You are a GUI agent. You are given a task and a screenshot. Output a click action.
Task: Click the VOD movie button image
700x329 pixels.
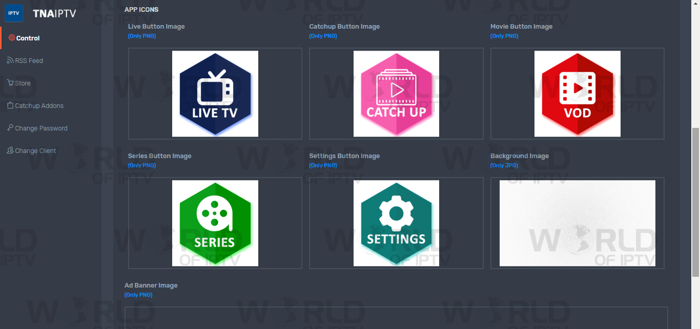click(578, 94)
